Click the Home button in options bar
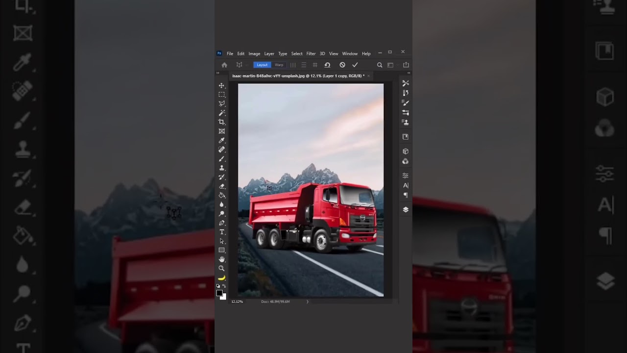Image resolution: width=627 pixels, height=353 pixels. click(224, 65)
